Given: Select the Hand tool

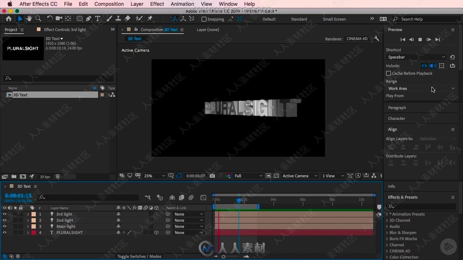Looking at the screenshot, I should click(x=29, y=19).
